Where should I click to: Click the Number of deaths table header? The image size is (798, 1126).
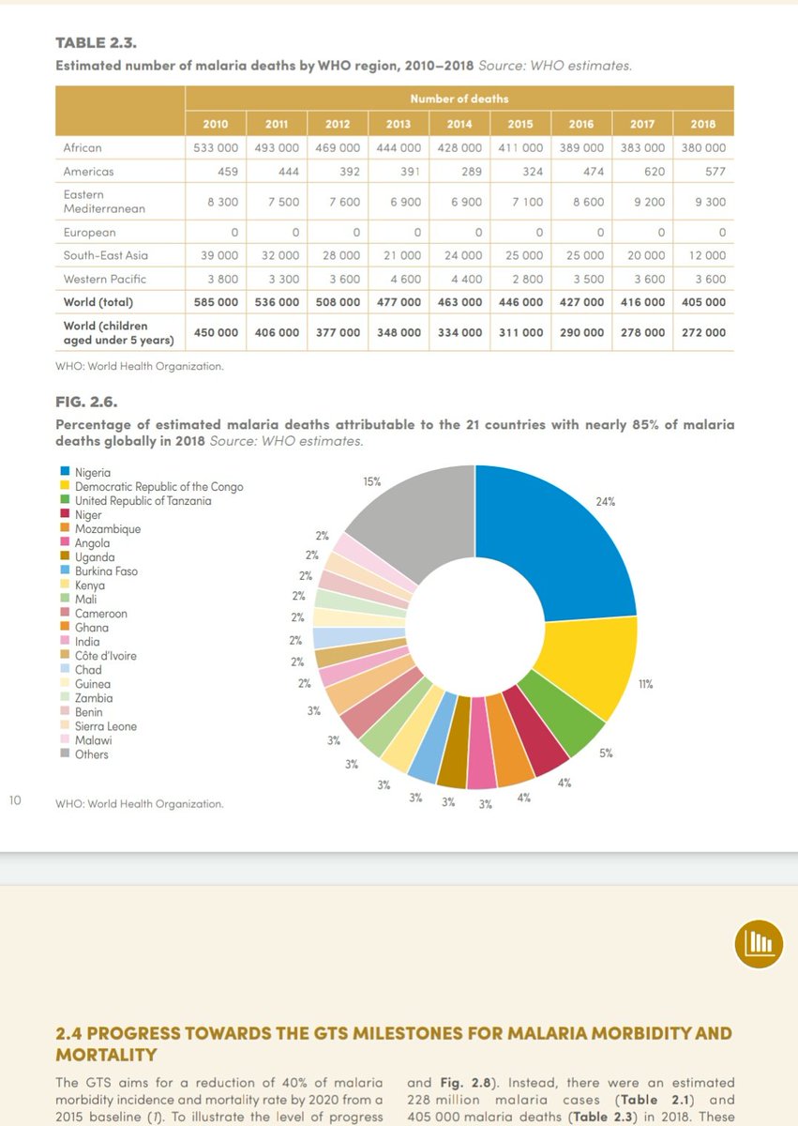coord(459,99)
